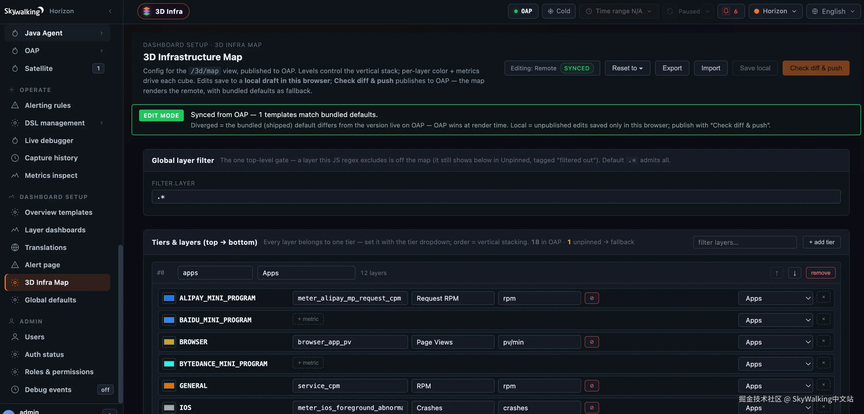Click the Metrics inspect chart icon
The height and width of the screenshot is (414, 864).
tap(15, 176)
